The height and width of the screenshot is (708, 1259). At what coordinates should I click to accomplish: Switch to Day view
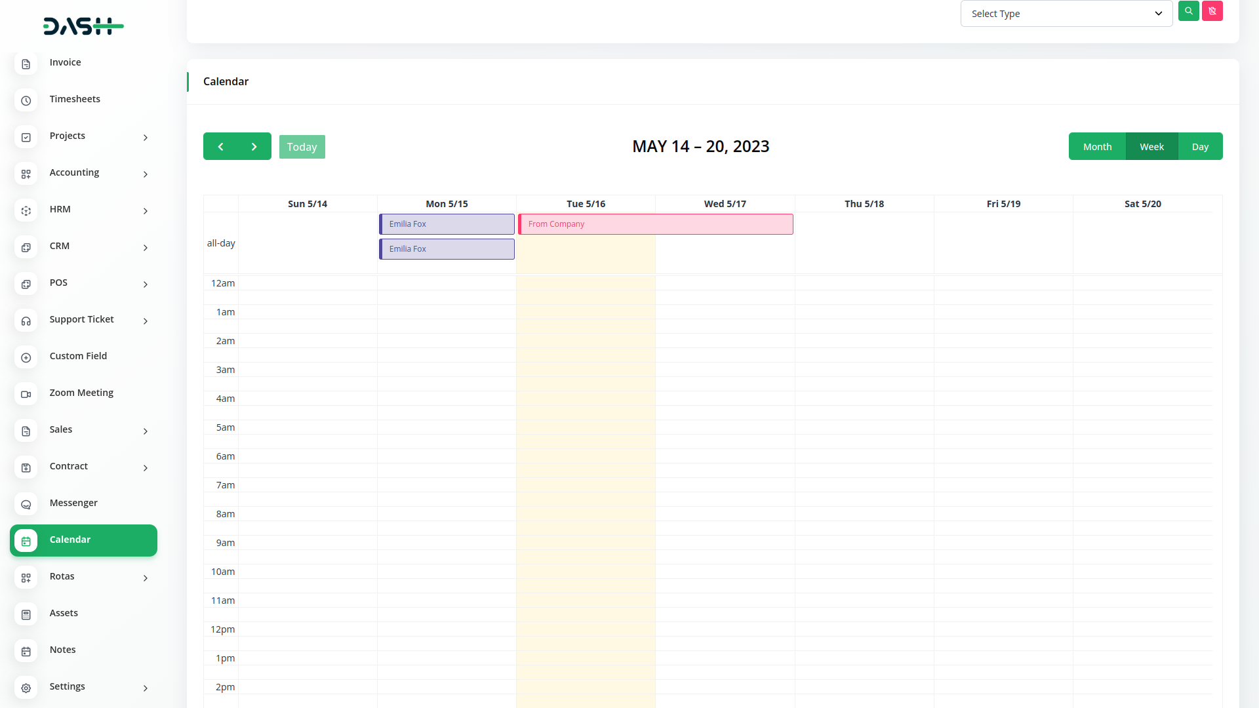pyautogui.click(x=1200, y=147)
